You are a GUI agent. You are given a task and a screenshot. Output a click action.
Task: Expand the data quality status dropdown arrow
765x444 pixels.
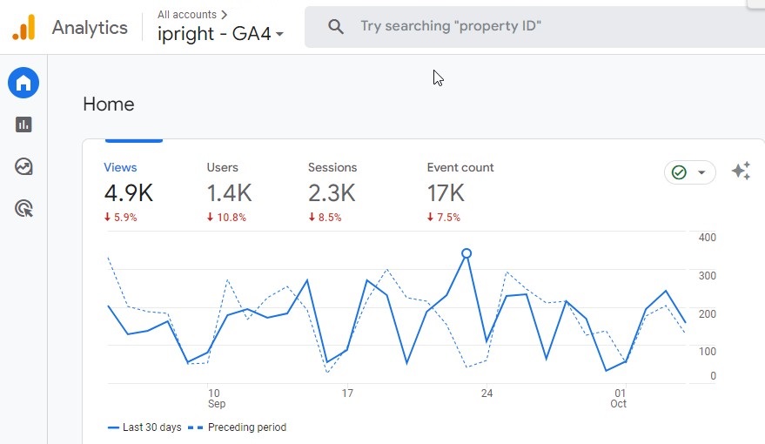[x=701, y=172]
